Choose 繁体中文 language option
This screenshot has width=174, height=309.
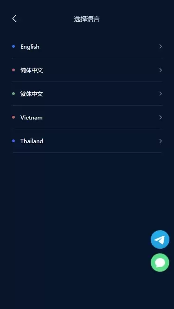click(x=87, y=94)
